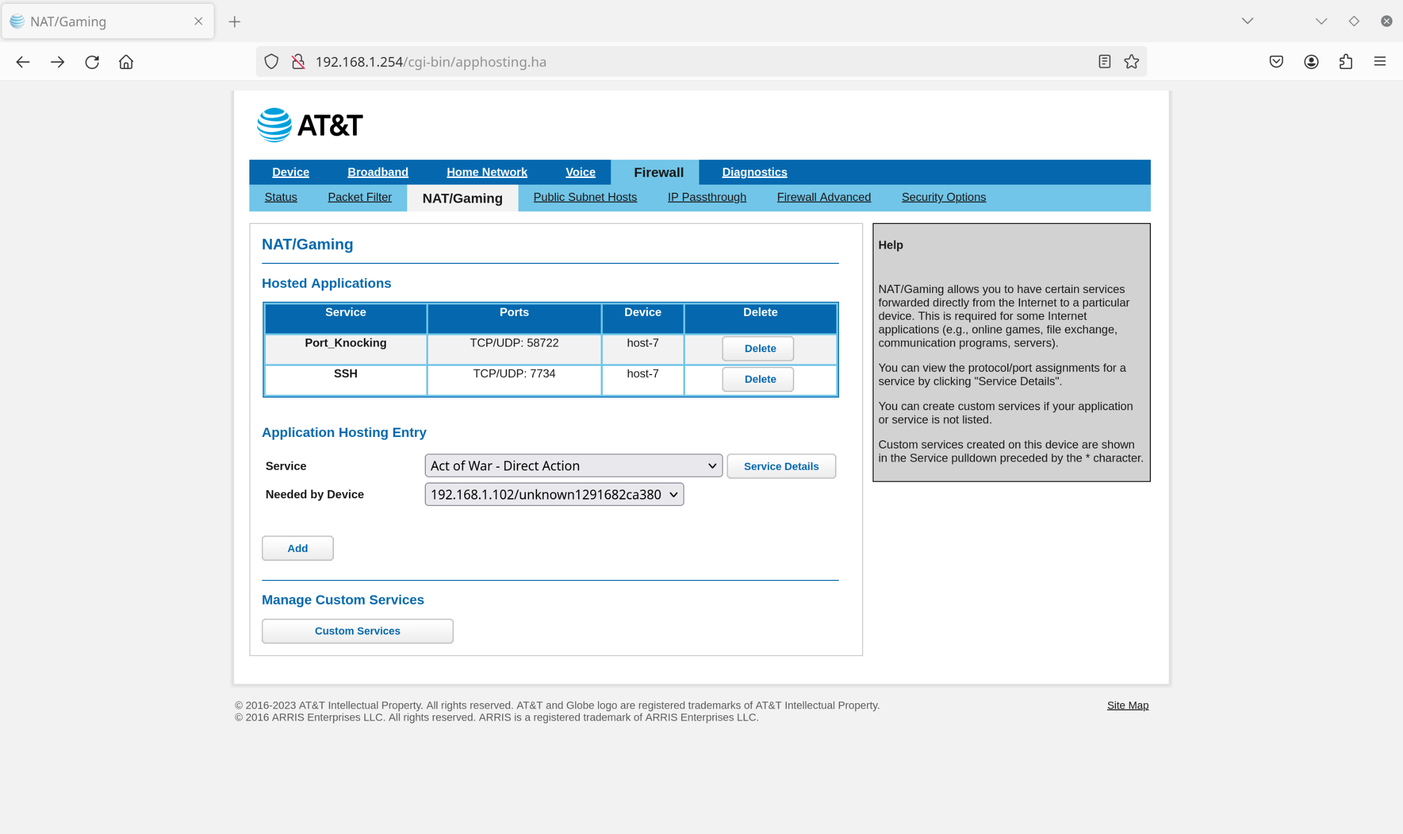Open tracking protection shield info

click(272, 62)
